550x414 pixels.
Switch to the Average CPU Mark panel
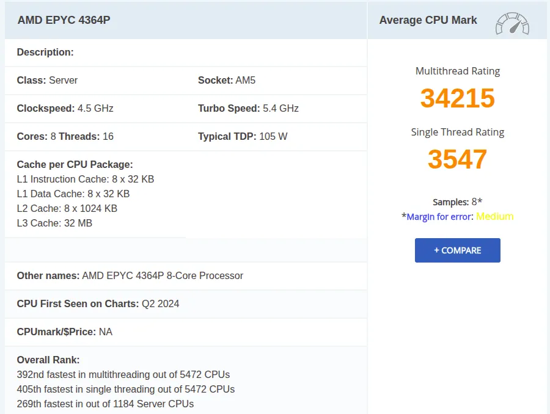(457, 20)
